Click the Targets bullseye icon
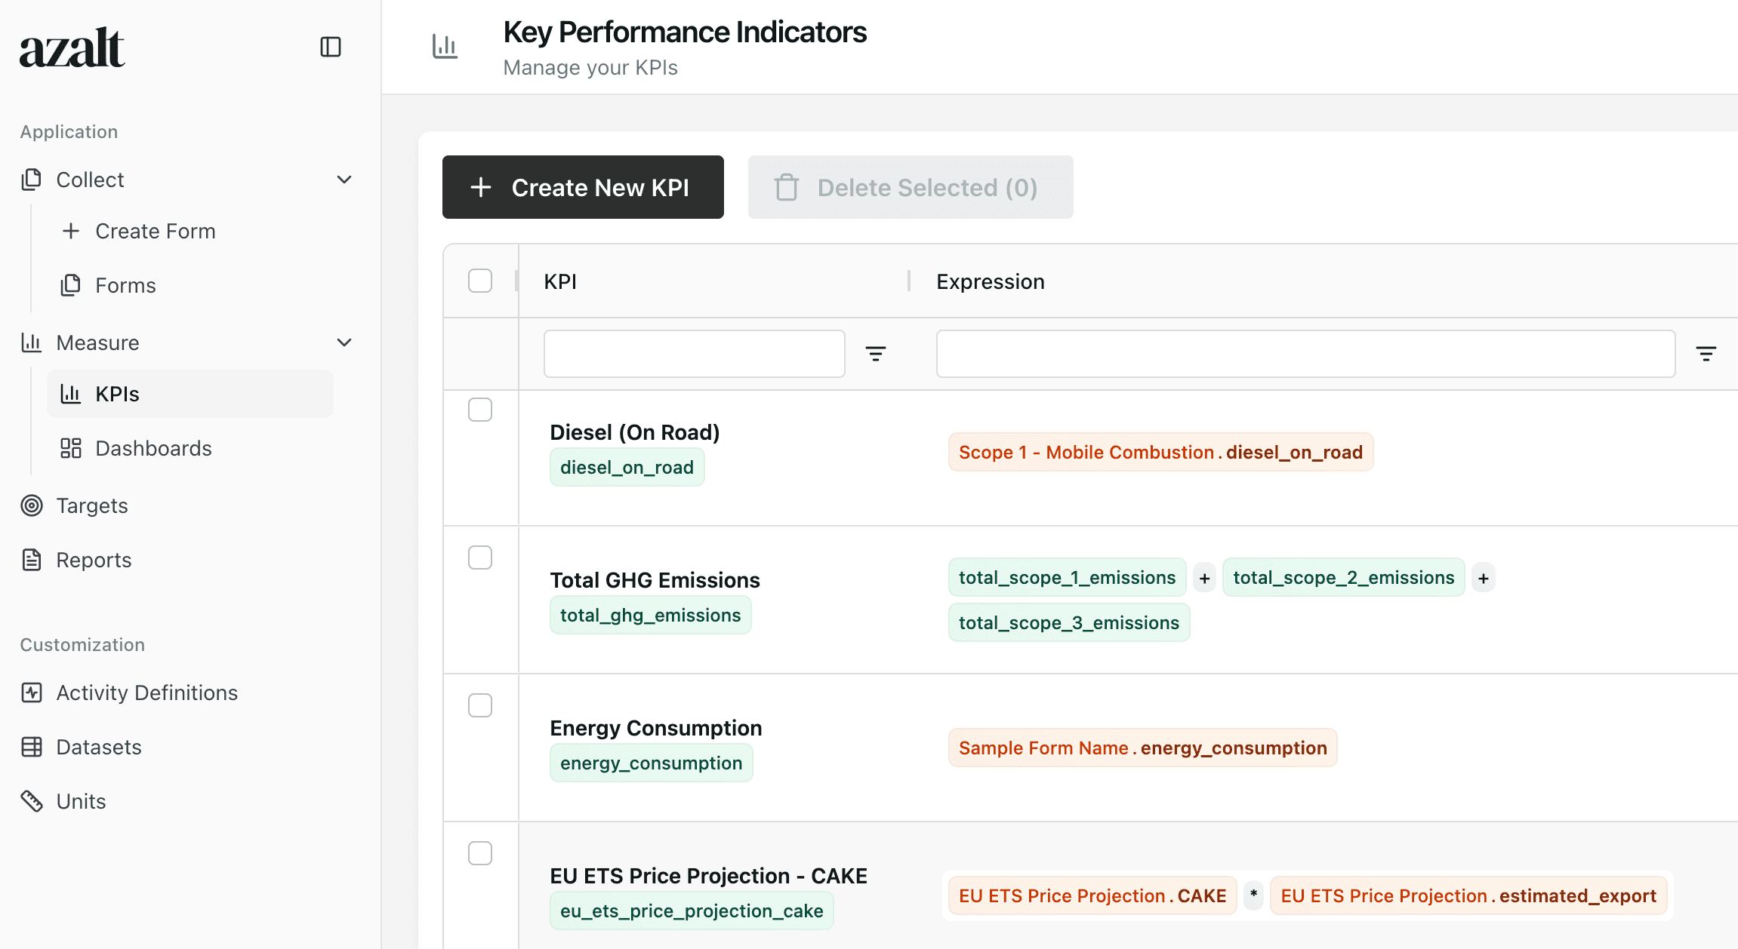 pos(32,505)
